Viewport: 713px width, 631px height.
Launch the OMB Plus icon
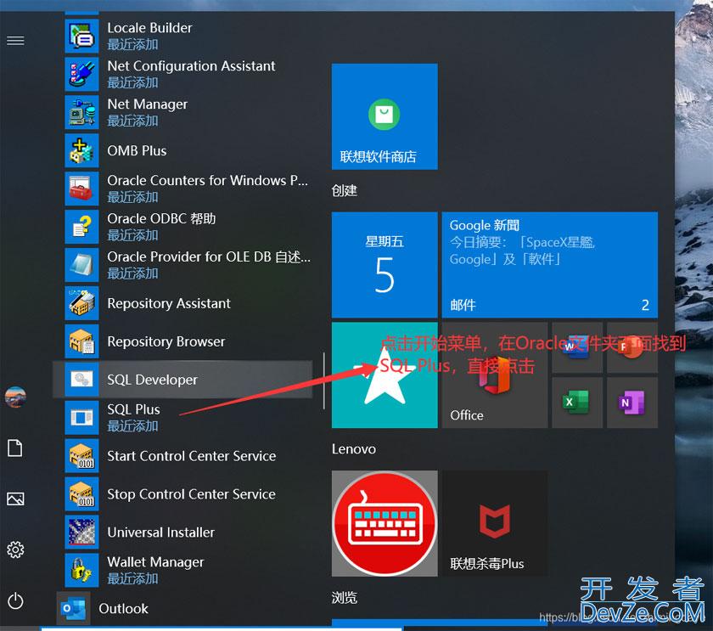(81, 150)
